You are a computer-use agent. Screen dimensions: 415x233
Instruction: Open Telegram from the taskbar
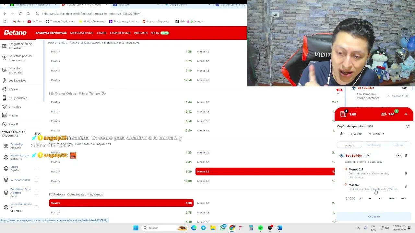(x=203, y=228)
